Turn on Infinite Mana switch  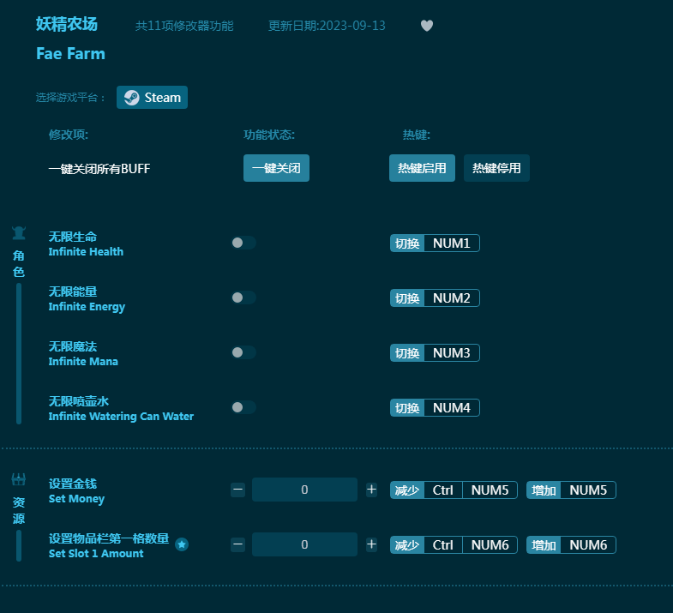[x=243, y=352]
